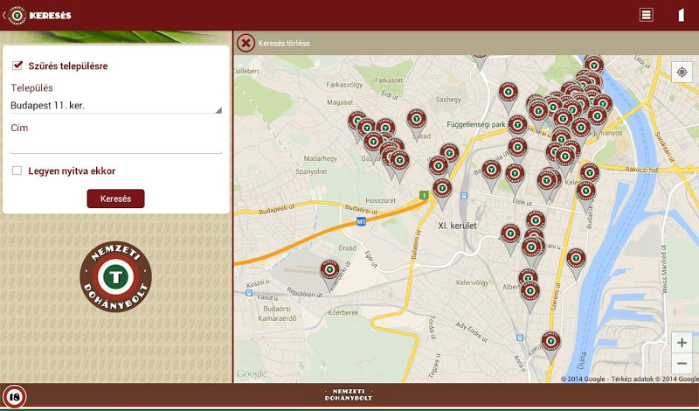Click the red X clear search icon
This screenshot has width=699, height=411.
point(246,44)
